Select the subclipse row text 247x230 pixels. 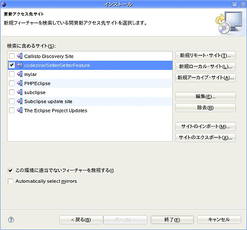point(35,93)
